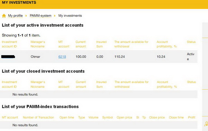Click the user icon at right edge

coord(206,124)
